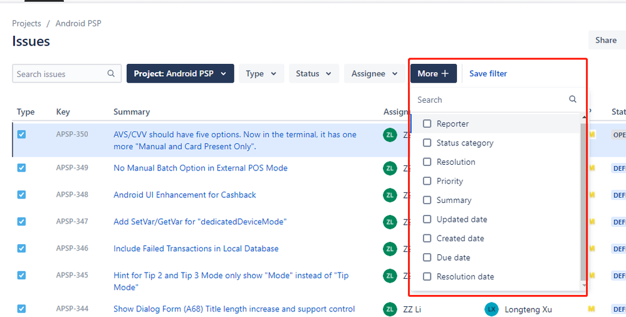626x317 pixels.
Task: Check the Status category filter option
Action: [x=427, y=143]
